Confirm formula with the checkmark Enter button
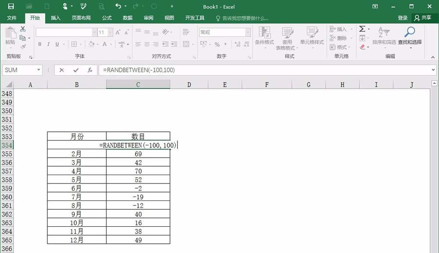 [76, 70]
